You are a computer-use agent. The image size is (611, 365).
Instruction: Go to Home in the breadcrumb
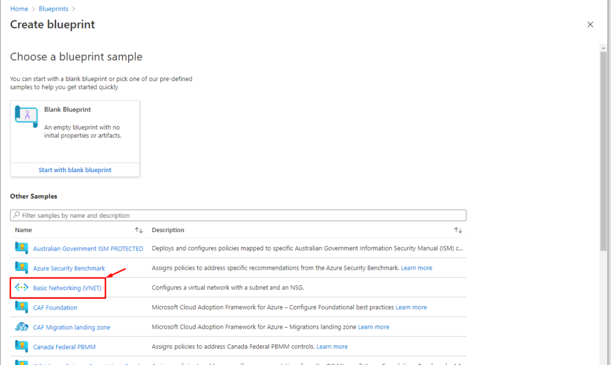19,8
